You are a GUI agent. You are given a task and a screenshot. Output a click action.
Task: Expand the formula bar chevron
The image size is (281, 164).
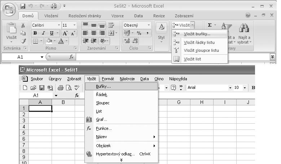click(x=272, y=57)
